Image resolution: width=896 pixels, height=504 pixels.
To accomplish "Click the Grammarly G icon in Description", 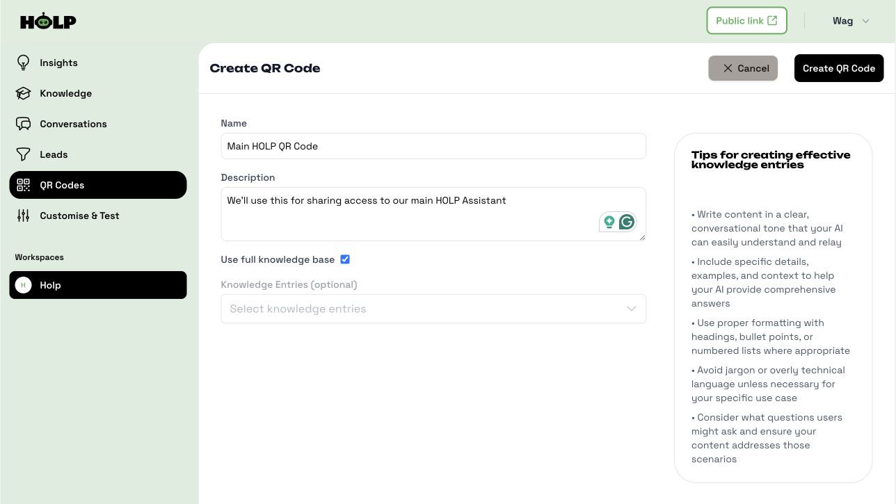I will tap(627, 222).
